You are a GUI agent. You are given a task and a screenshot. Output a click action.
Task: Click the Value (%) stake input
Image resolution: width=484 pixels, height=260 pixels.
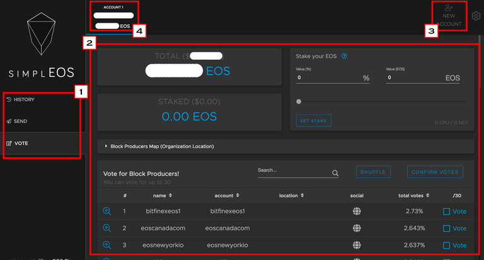(x=333, y=77)
